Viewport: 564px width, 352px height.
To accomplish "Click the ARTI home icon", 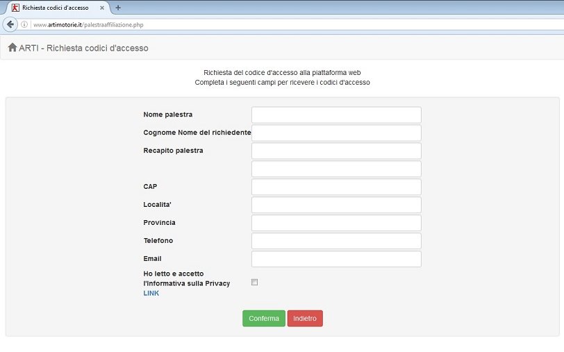I will coord(12,48).
